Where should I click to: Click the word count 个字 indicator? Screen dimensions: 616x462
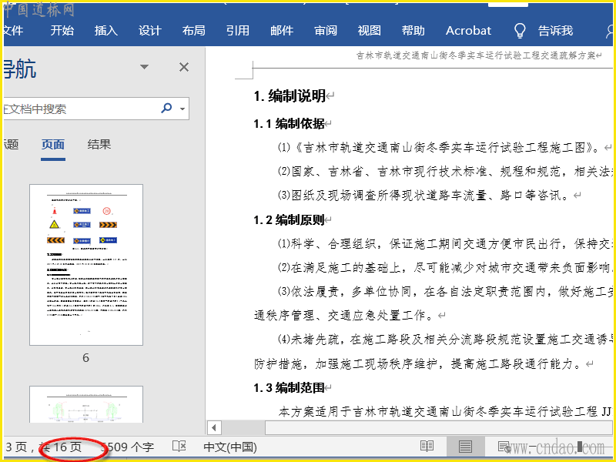127,447
